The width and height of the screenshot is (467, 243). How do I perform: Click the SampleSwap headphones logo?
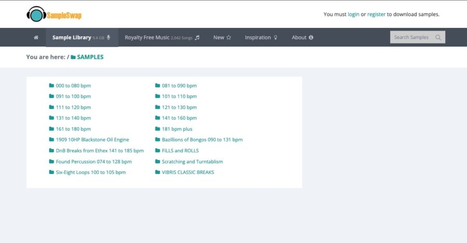53,15
